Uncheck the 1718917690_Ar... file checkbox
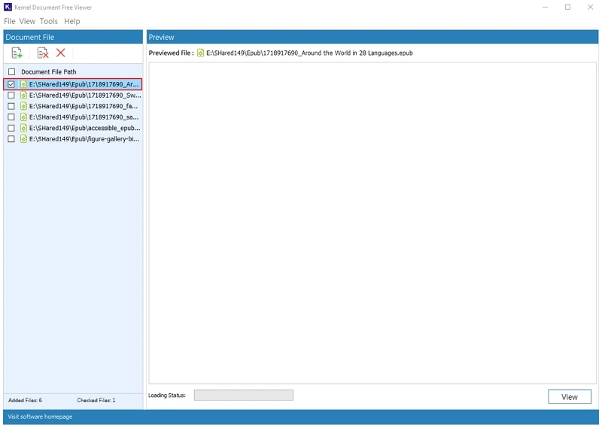Image resolution: width=602 pixels, height=427 pixels. [x=11, y=84]
